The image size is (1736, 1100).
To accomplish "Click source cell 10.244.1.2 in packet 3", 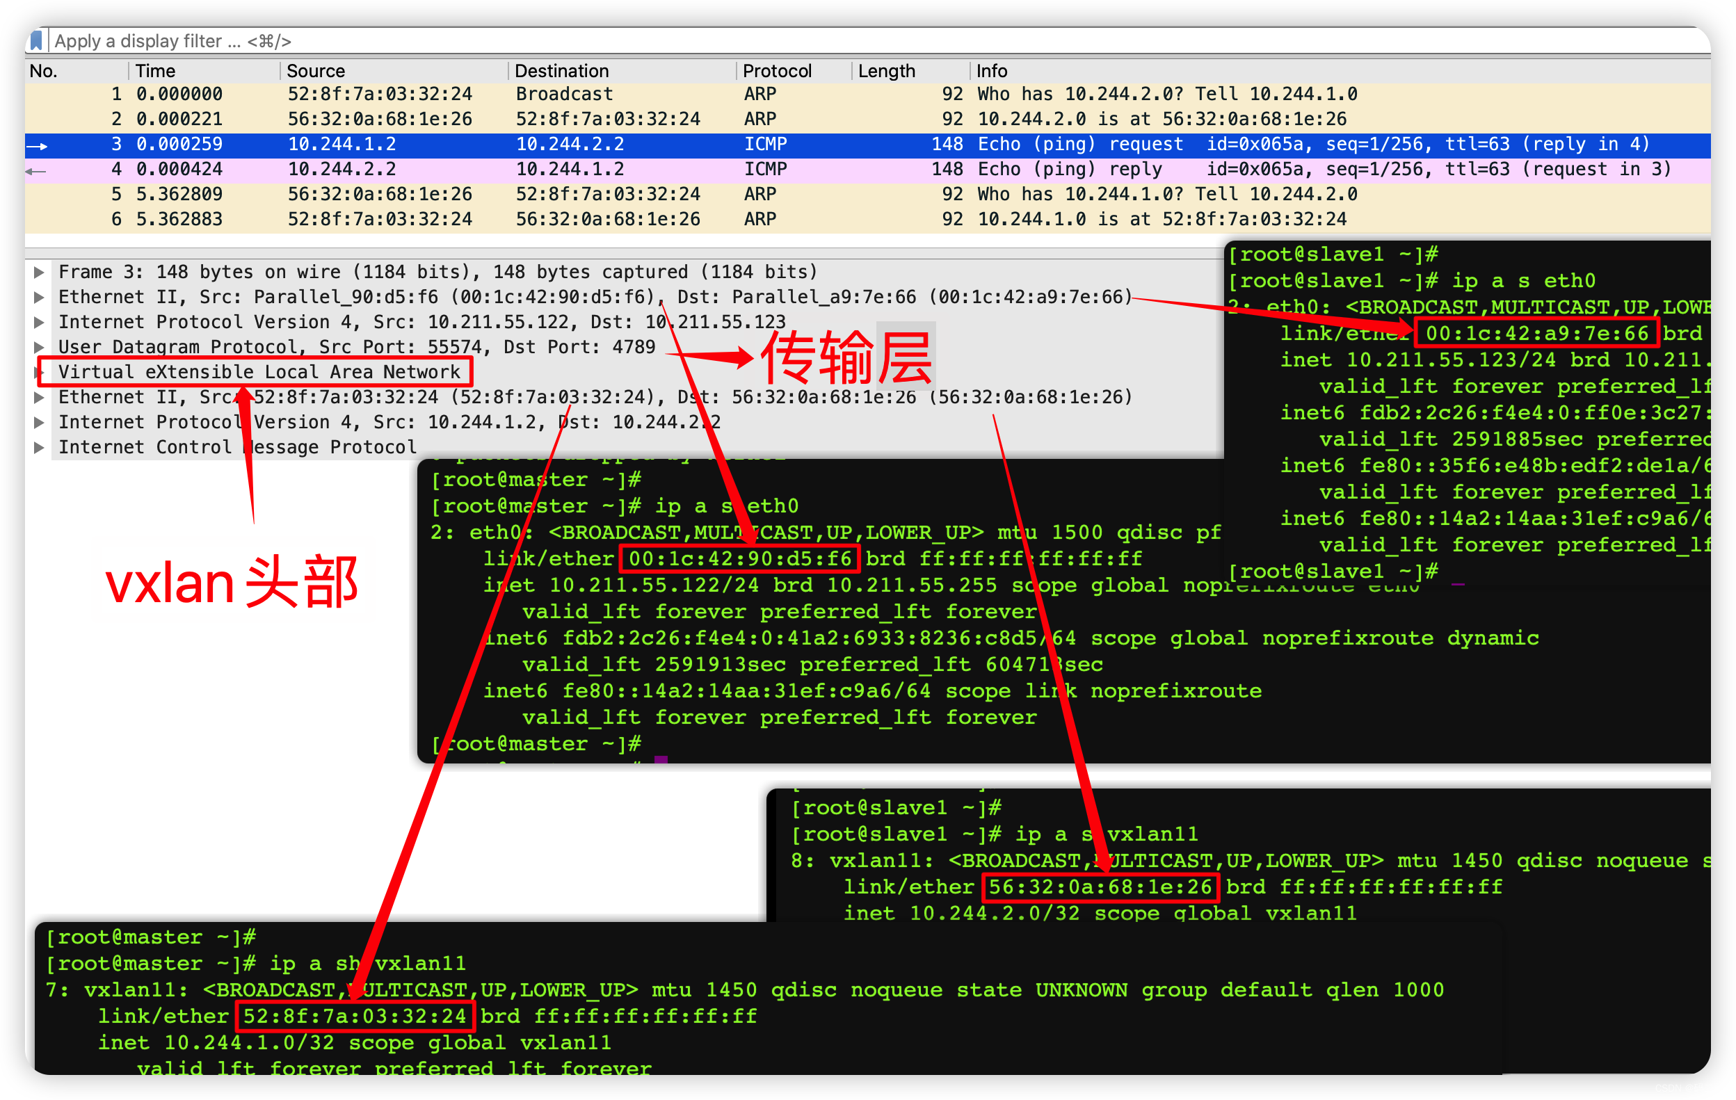I will point(341,144).
